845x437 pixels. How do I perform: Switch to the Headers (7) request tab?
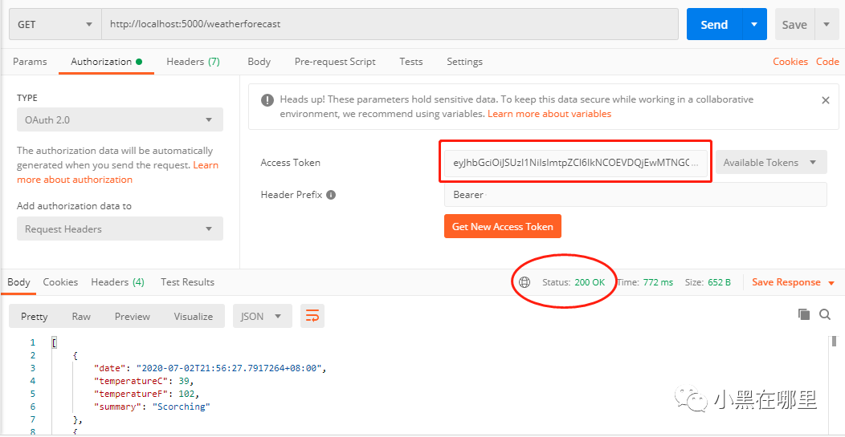(x=193, y=62)
